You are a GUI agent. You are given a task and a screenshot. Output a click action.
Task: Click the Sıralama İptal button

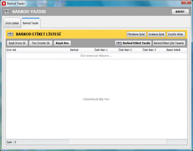[156, 34]
